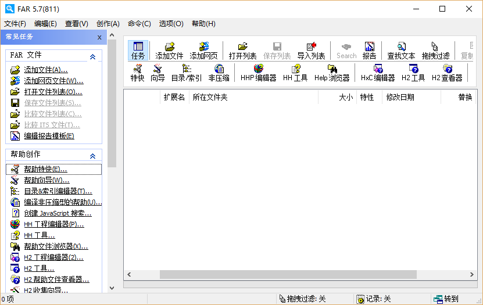Sort by the 替换 column header
This screenshot has width=483, height=305.
[x=459, y=97]
